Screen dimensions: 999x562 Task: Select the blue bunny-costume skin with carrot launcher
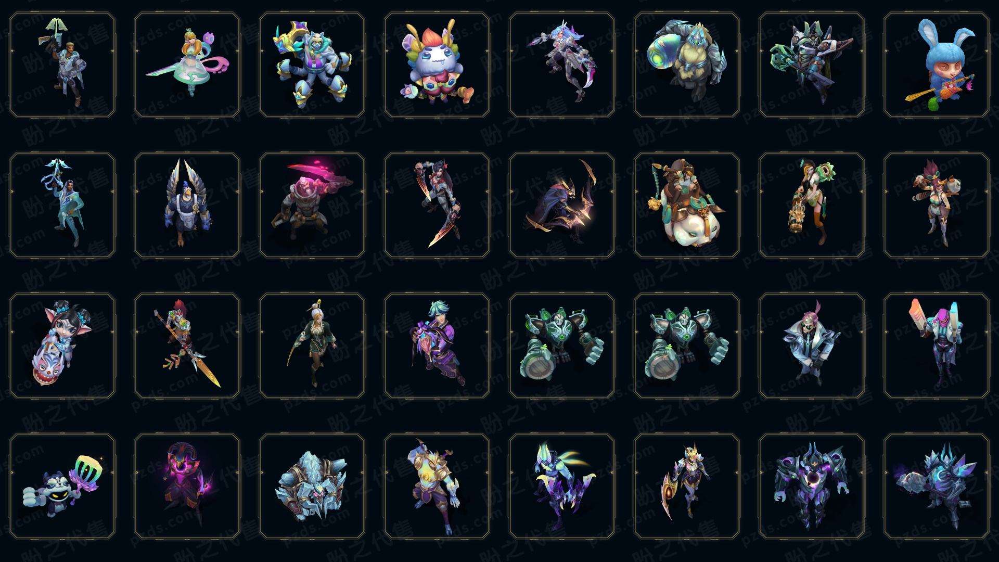(936, 65)
